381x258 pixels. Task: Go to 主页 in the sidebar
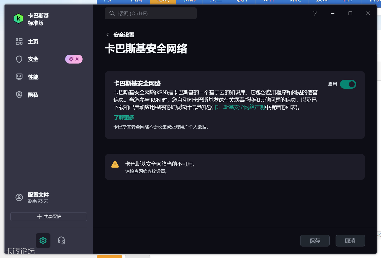33,42
